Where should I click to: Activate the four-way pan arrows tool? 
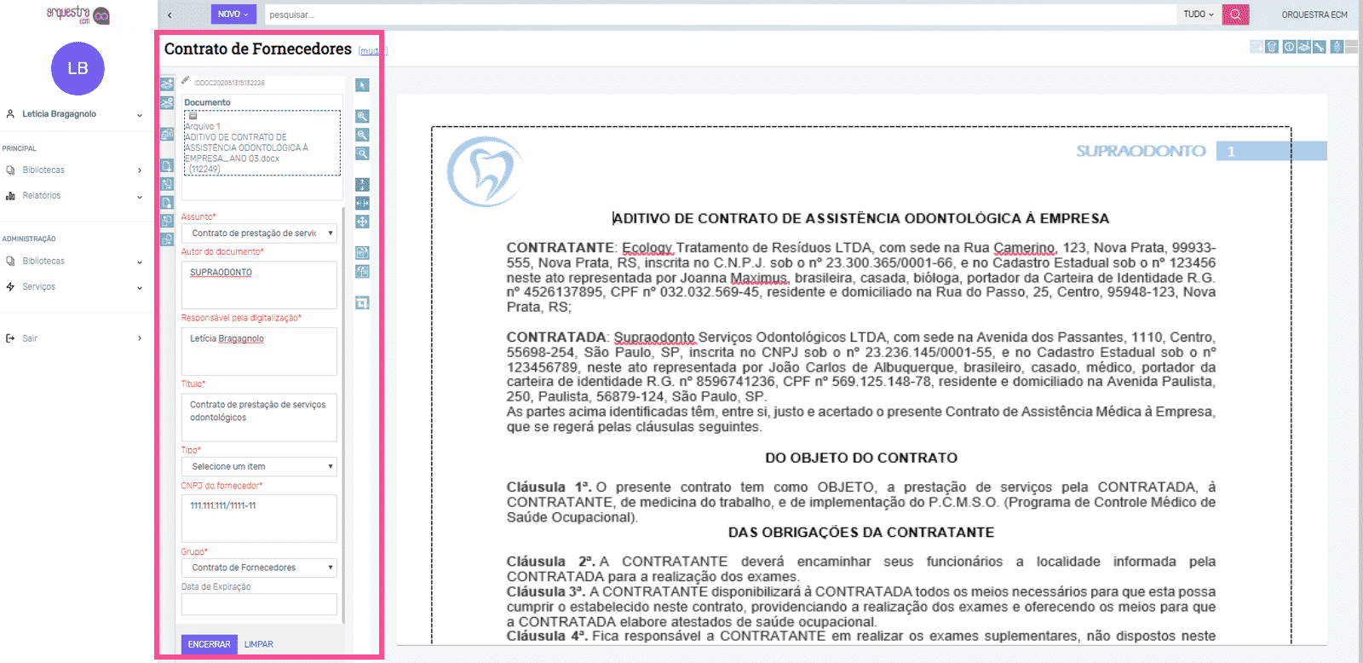click(362, 222)
